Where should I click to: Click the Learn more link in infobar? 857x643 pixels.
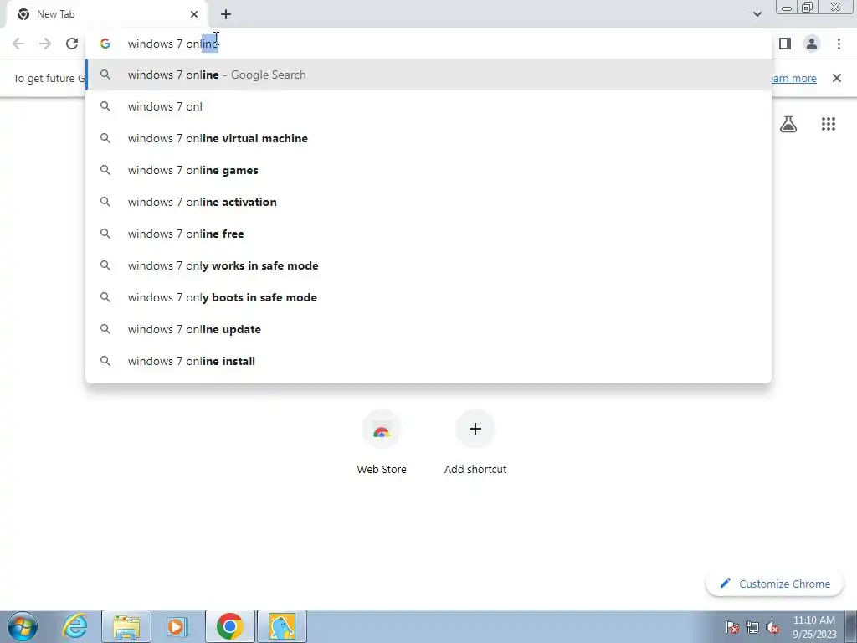tap(793, 78)
